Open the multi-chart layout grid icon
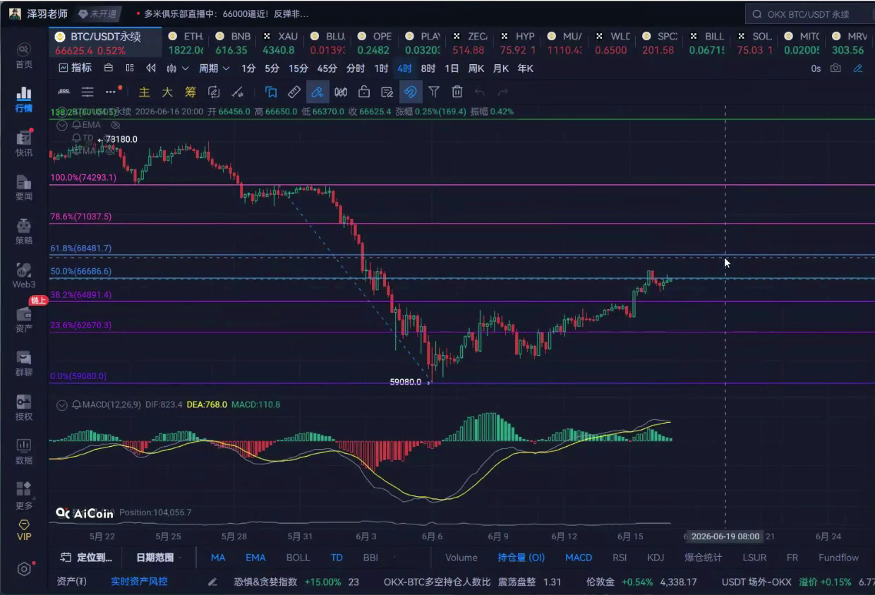The image size is (875, 595). (x=129, y=68)
